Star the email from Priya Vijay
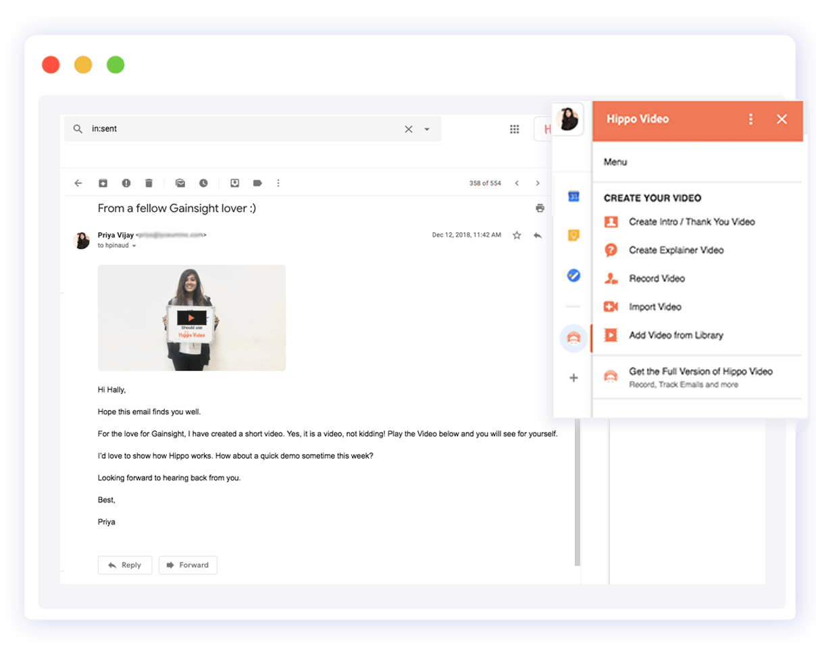This screenshot has height=647, width=816. [517, 235]
